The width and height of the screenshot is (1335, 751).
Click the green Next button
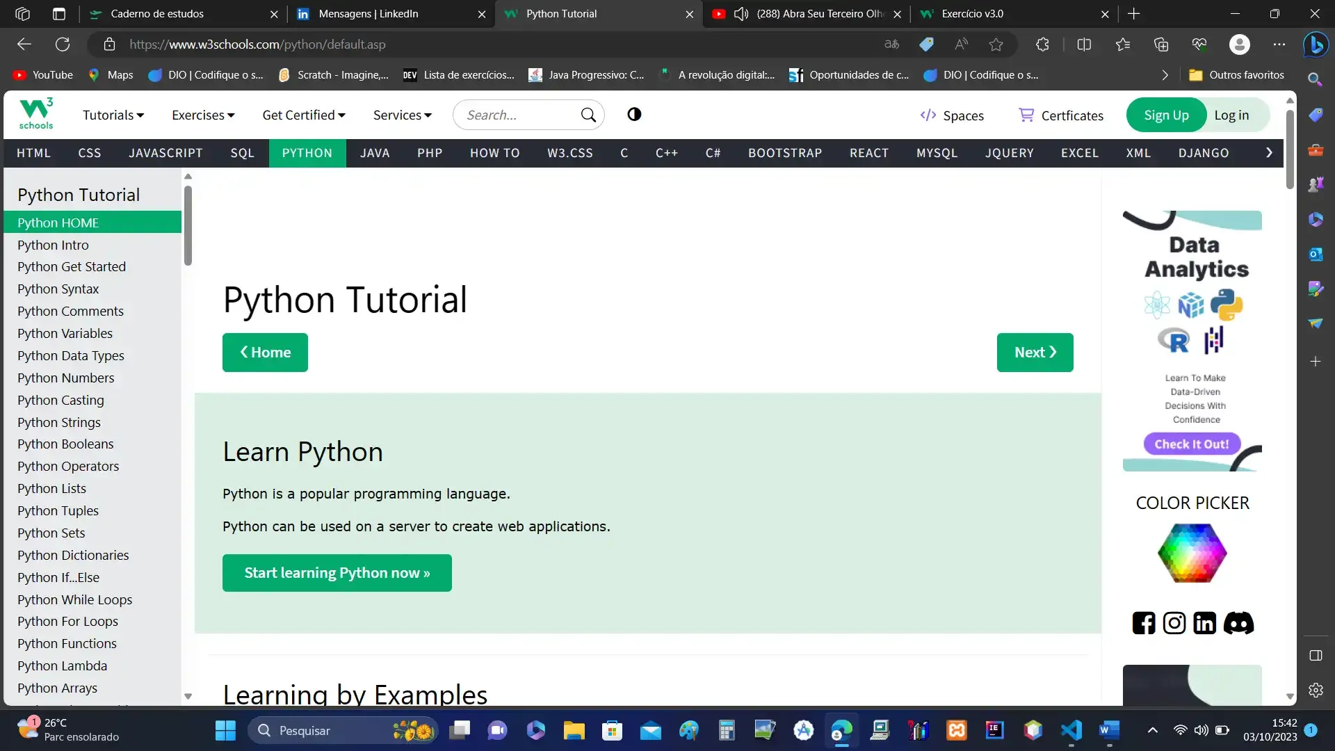[x=1035, y=353]
